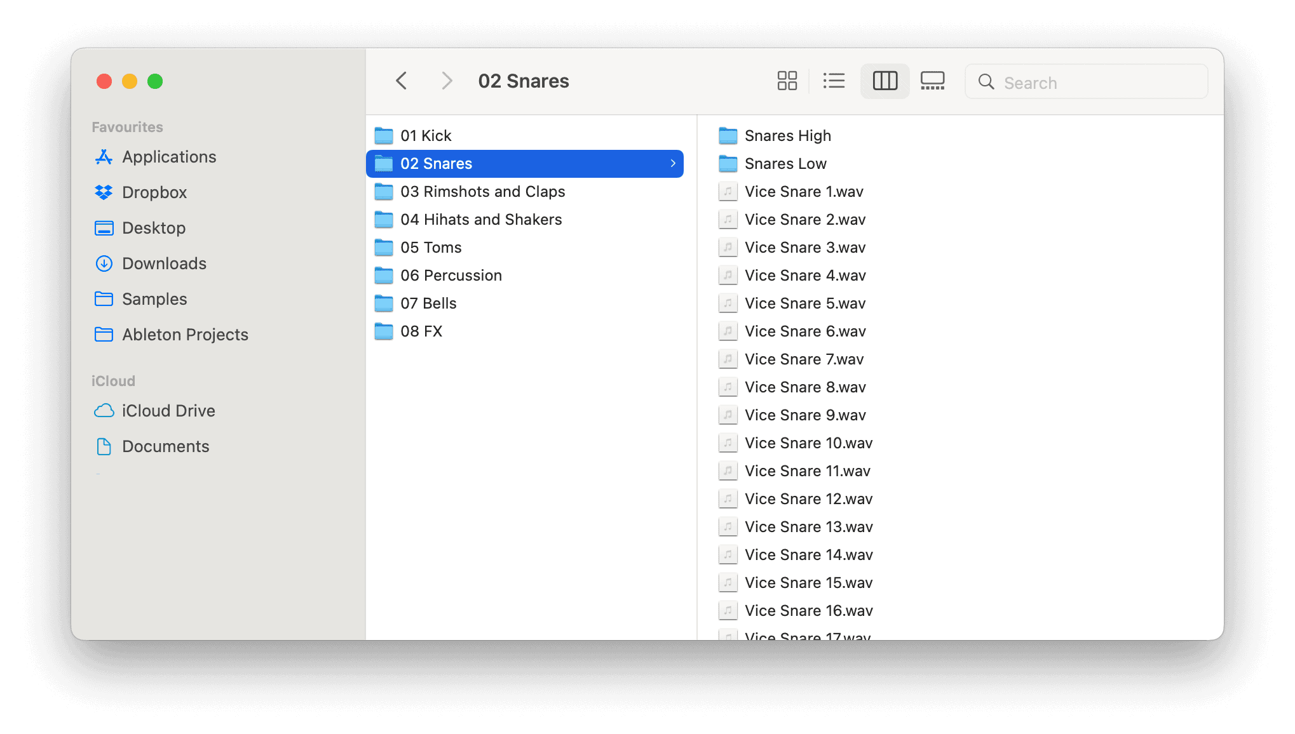Open Ableton Projects in the sidebar
The image size is (1295, 734).
[185, 335]
